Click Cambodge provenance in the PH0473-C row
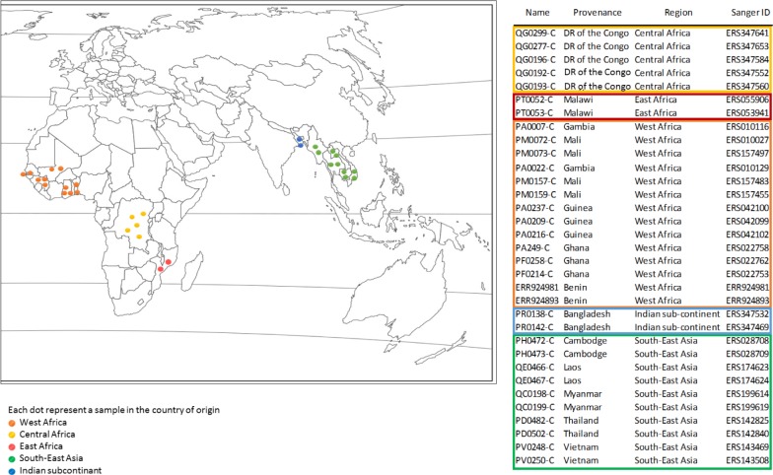773x475 pixels. (x=586, y=354)
